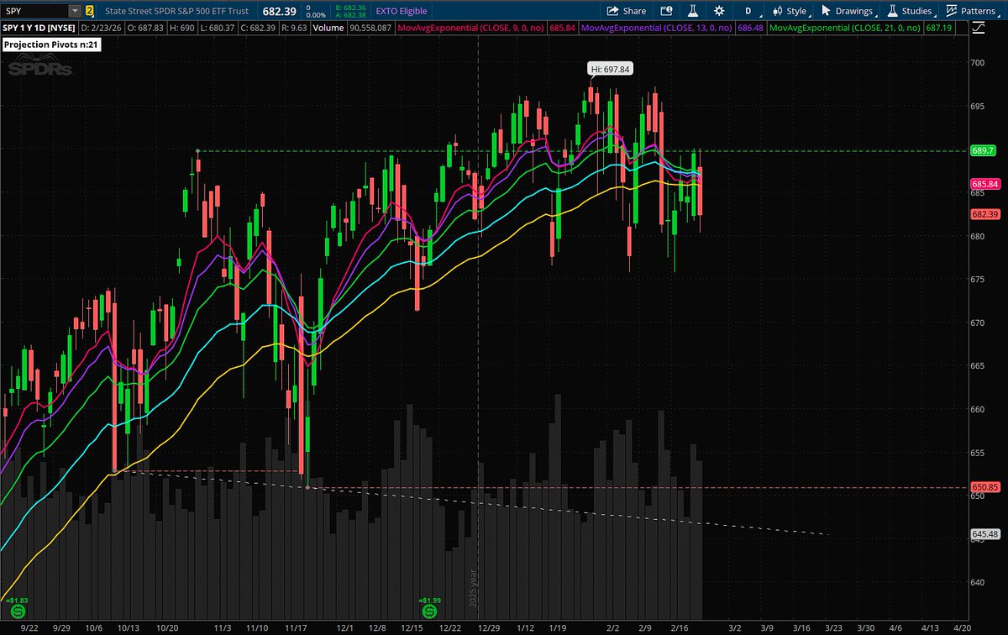Click the 645.48 projection price tag
The height and width of the screenshot is (635, 1008).
(984, 533)
